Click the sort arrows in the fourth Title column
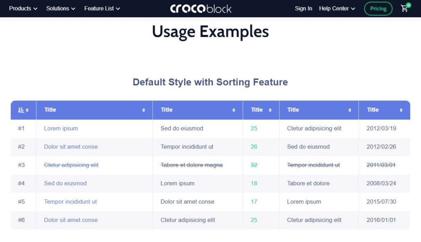Image resolution: width=421 pixels, height=242 pixels. (x=349, y=110)
